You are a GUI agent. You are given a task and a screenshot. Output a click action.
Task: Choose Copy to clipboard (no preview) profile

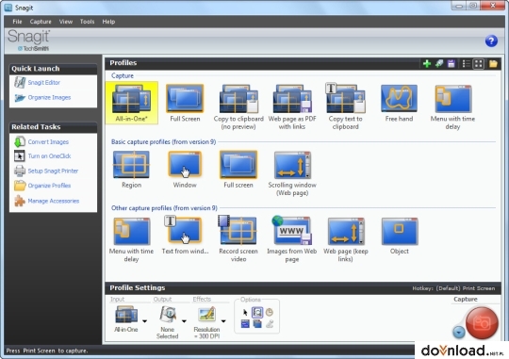tap(238, 107)
